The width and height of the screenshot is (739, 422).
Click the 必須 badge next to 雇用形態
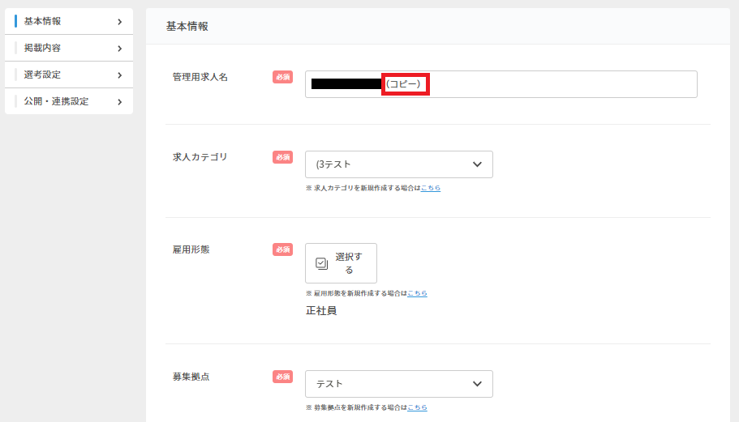click(x=282, y=249)
